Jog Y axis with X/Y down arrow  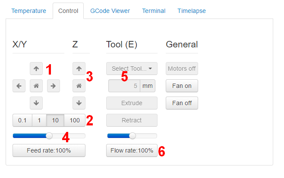(x=36, y=103)
